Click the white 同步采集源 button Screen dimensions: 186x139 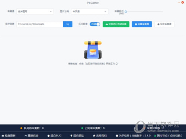(x=164, y=24)
